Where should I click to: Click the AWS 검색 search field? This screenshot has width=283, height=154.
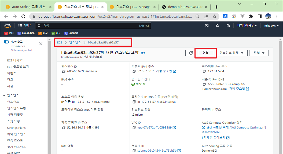(x=93, y=26)
